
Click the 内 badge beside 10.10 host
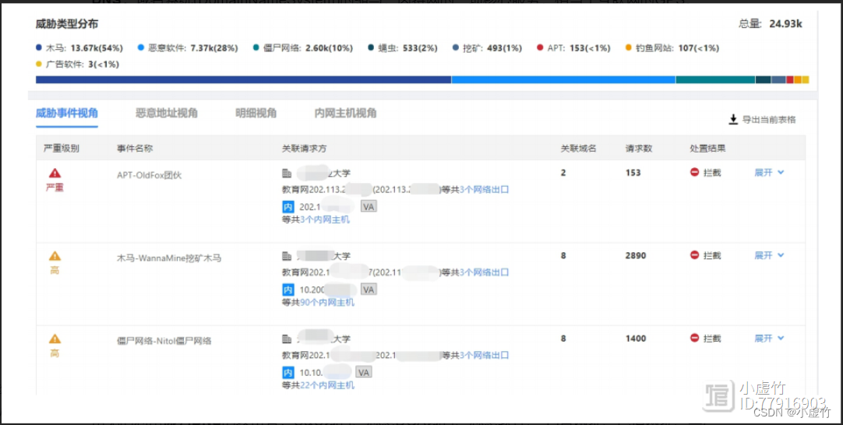(289, 372)
